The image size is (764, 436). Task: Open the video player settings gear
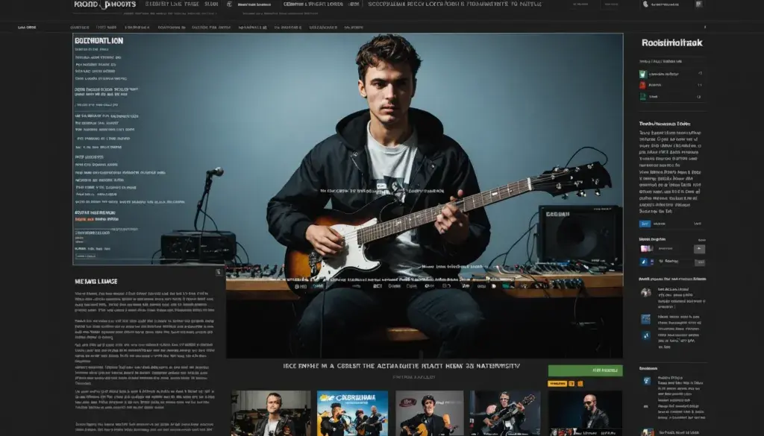click(428, 285)
